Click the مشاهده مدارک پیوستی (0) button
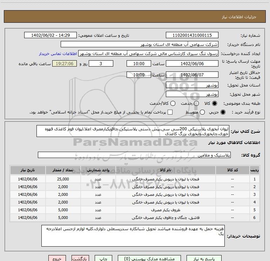 pos(149,258)
